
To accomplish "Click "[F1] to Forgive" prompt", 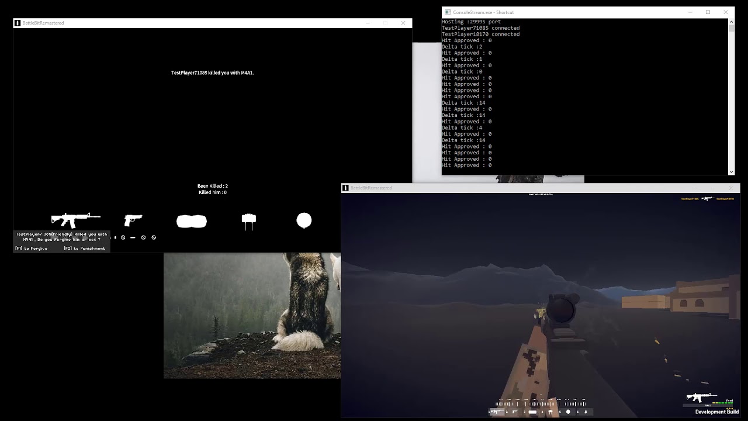I will pos(32,249).
